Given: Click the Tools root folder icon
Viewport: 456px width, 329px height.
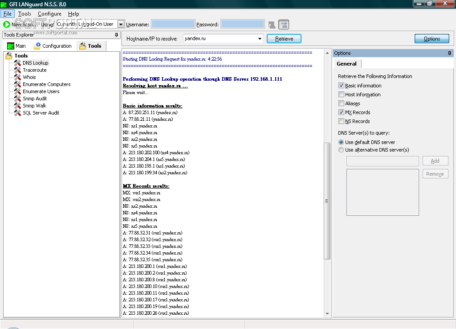Looking at the screenshot, I should pos(9,56).
